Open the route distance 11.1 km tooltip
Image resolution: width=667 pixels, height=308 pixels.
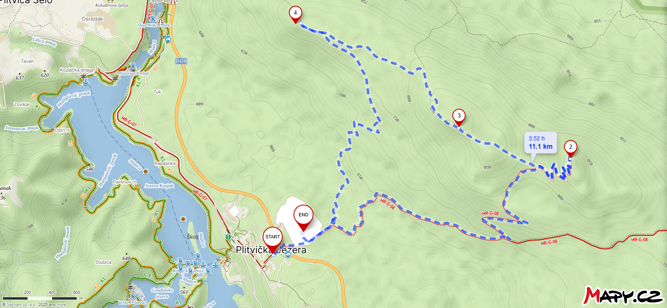click(x=540, y=143)
